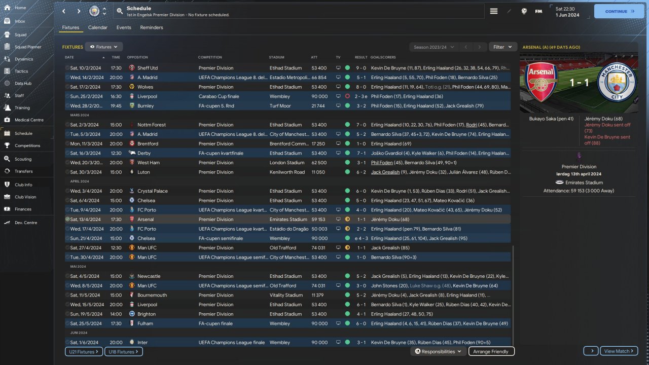The width and height of the screenshot is (649, 365).
Task: Open the Dev. Centre
Action: [x=26, y=223]
